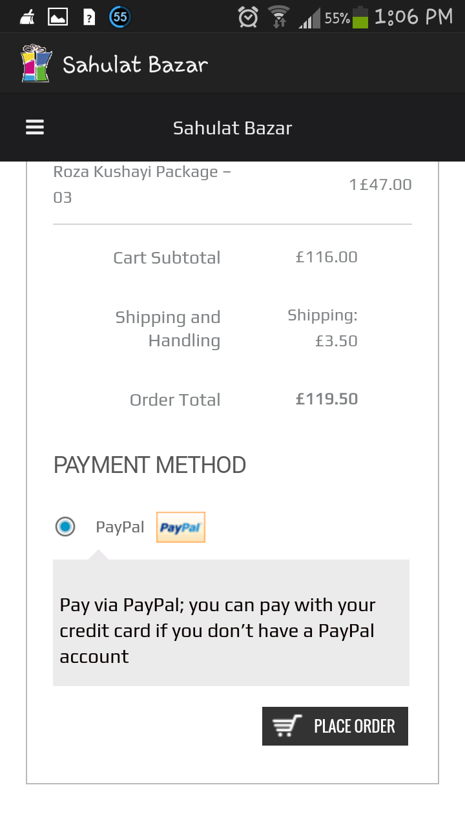
Task: Tap the unknown file notification icon
Action: tap(89, 17)
